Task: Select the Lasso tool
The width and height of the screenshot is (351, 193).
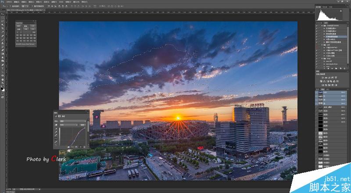Action: click(3, 21)
